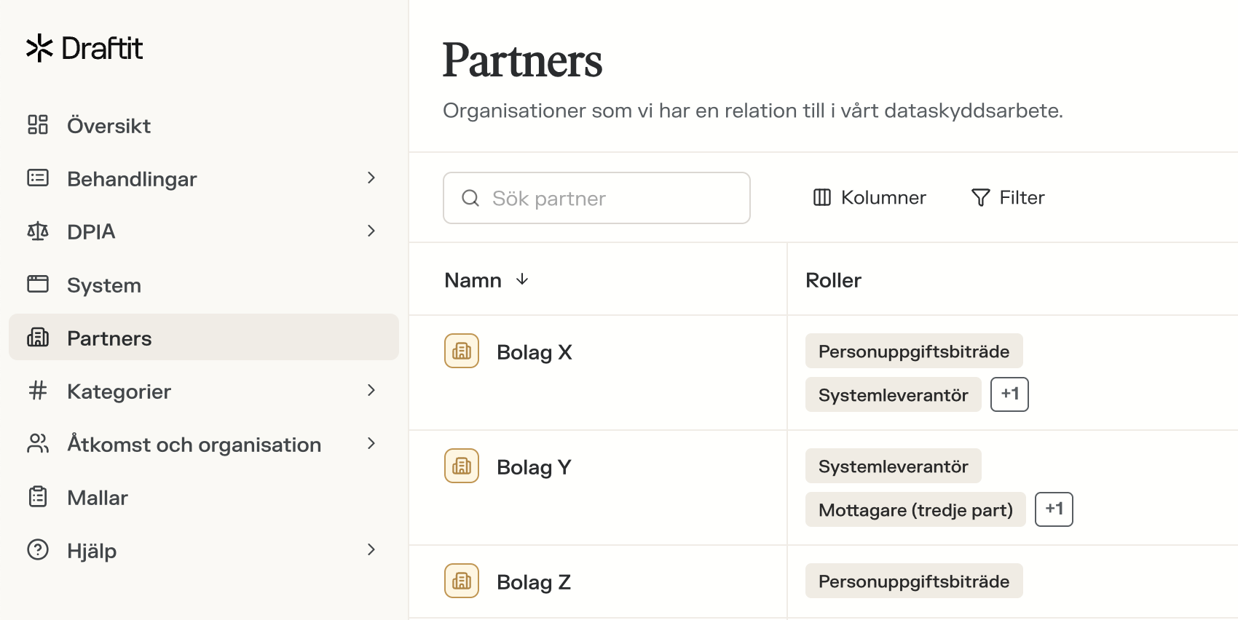
Task: Click the Mallar clipboard icon
Action: [38, 497]
